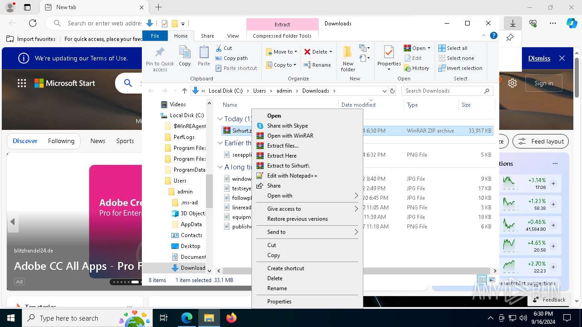The height and width of the screenshot is (327, 582).
Task: Choose Edit with Notepad++
Action: click(x=307, y=176)
